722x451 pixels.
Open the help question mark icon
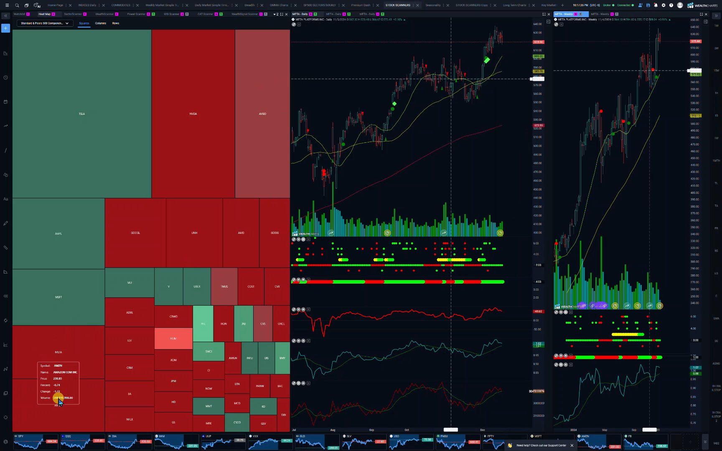tap(671, 5)
